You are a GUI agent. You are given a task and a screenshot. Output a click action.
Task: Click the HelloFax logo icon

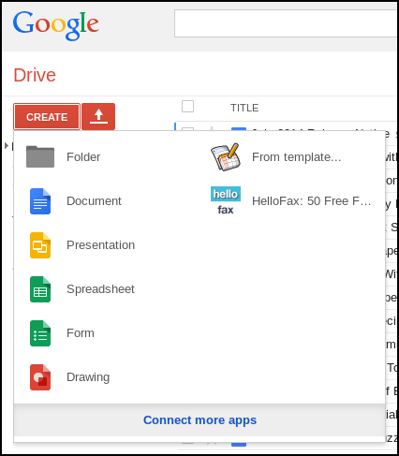click(x=226, y=201)
